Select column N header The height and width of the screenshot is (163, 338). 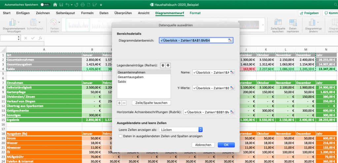pos(326,49)
